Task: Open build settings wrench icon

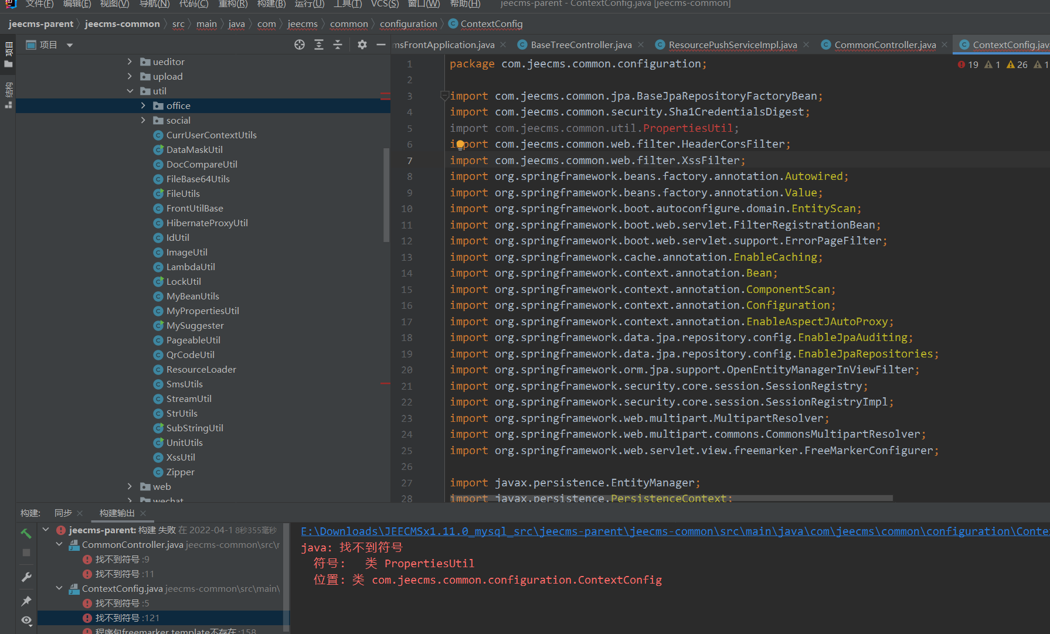Action: click(x=26, y=577)
